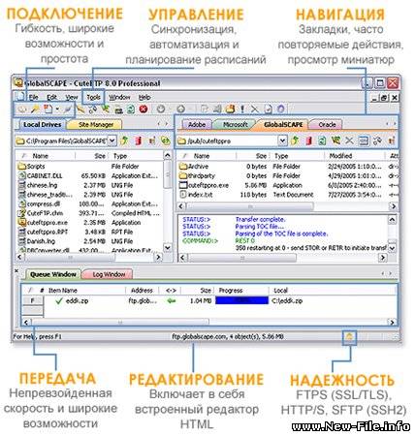Sort local list by Type column
This screenshot has height=436, width=415.
click(136, 156)
